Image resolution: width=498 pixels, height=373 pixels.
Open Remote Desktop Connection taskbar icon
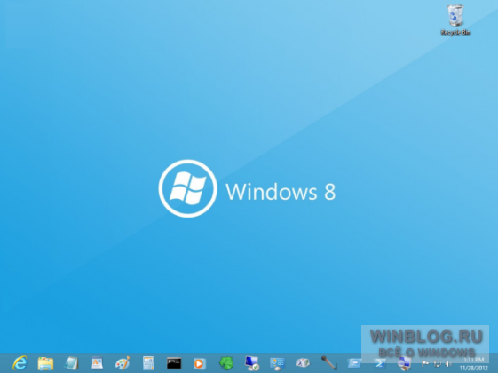(x=252, y=363)
